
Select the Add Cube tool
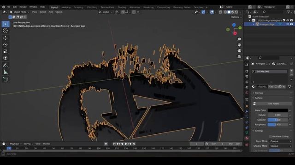[5, 79]
